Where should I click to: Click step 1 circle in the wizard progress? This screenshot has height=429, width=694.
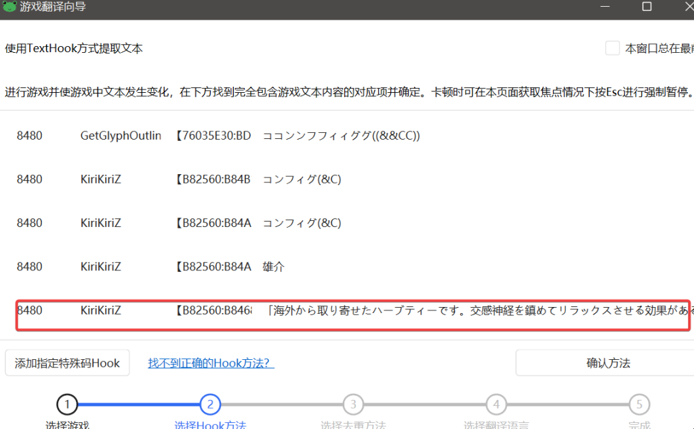[x=67, y=405]
